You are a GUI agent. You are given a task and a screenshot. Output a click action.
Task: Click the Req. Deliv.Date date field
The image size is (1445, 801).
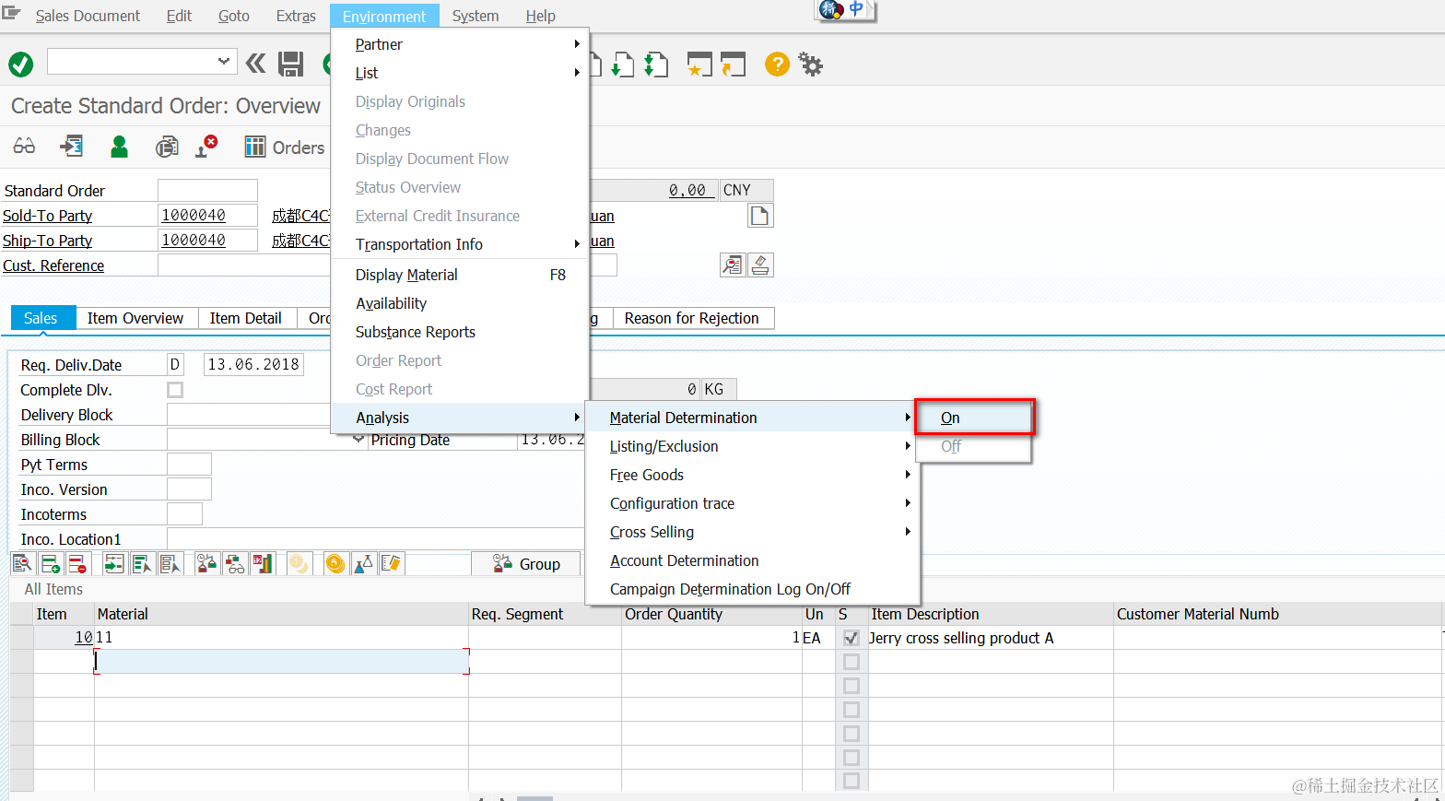tap(253, 365)
